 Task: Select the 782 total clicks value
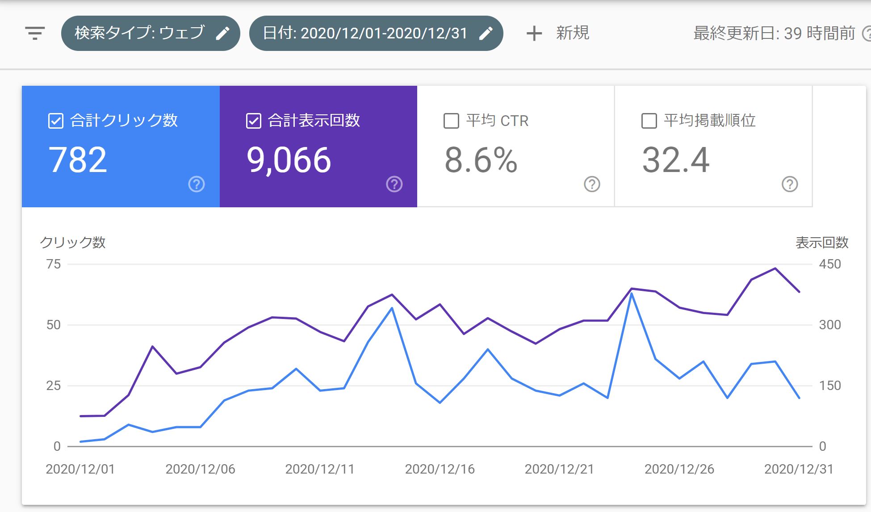[78, 160]
